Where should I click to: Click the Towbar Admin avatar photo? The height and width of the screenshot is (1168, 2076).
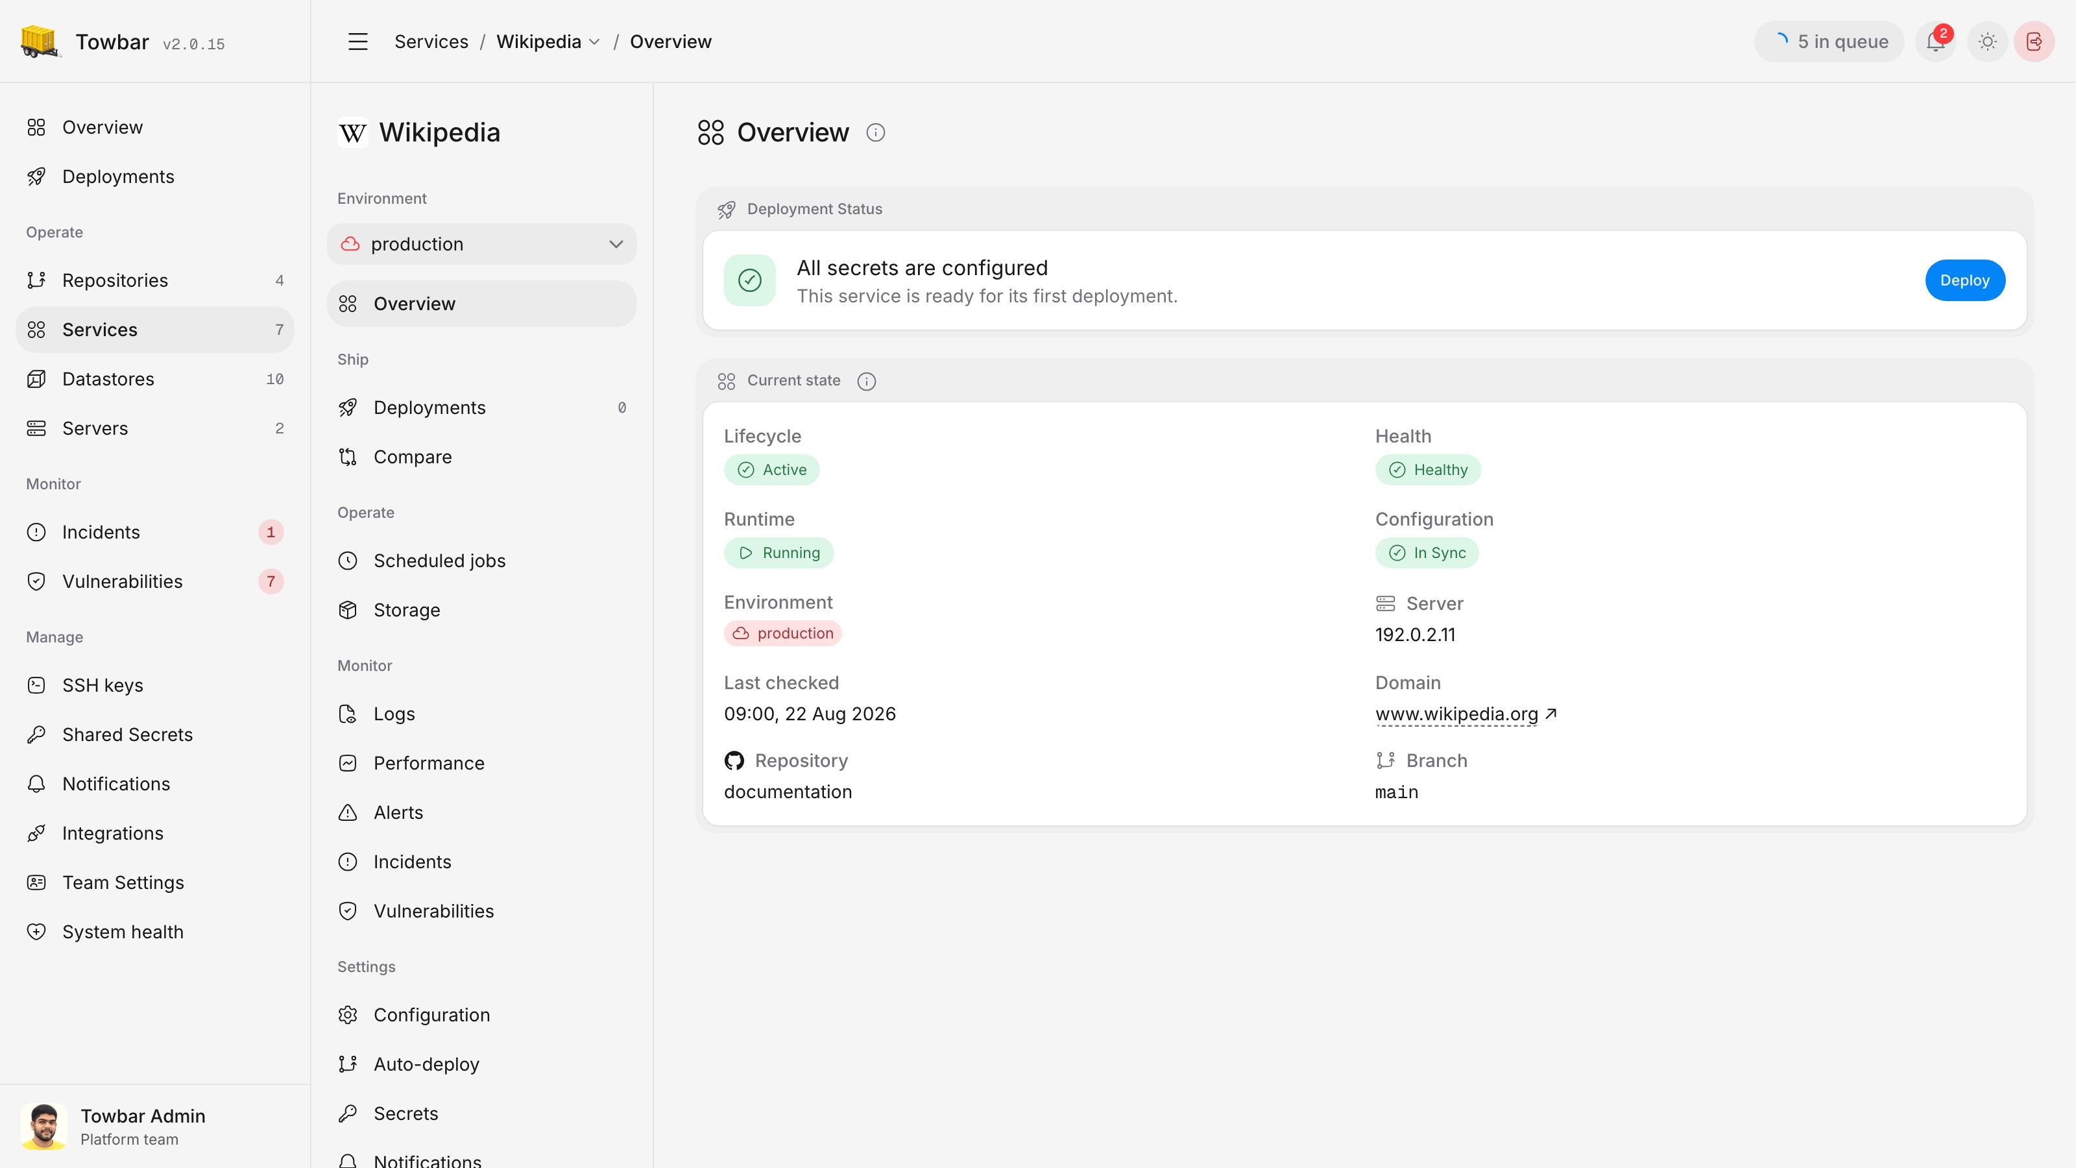[x=43, y=1126]
